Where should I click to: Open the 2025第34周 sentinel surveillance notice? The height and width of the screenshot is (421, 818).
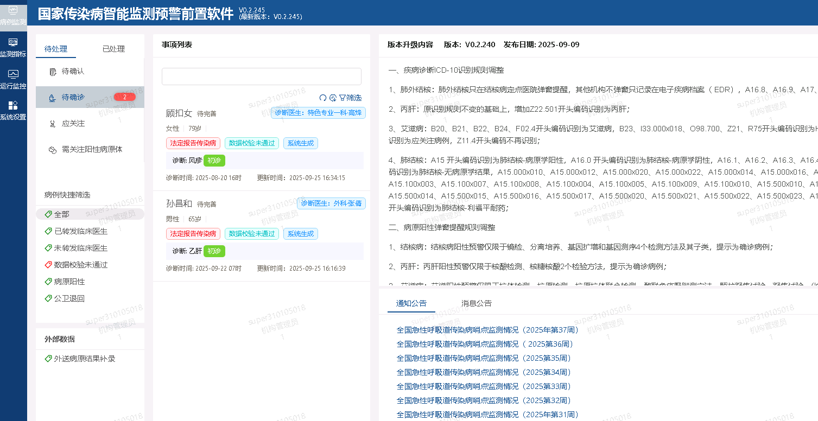(484, 372)
